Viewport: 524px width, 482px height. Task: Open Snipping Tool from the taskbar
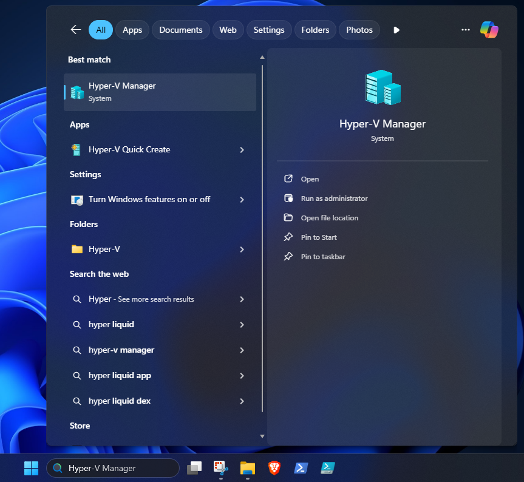pos(220,468)
